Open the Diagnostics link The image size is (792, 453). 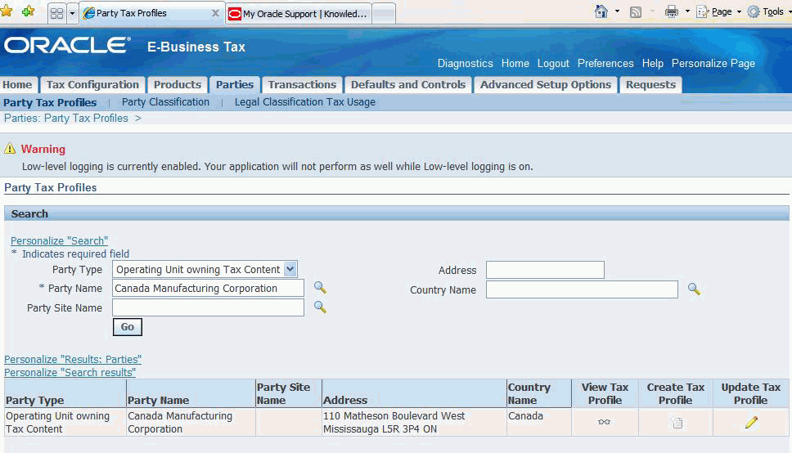466,64
